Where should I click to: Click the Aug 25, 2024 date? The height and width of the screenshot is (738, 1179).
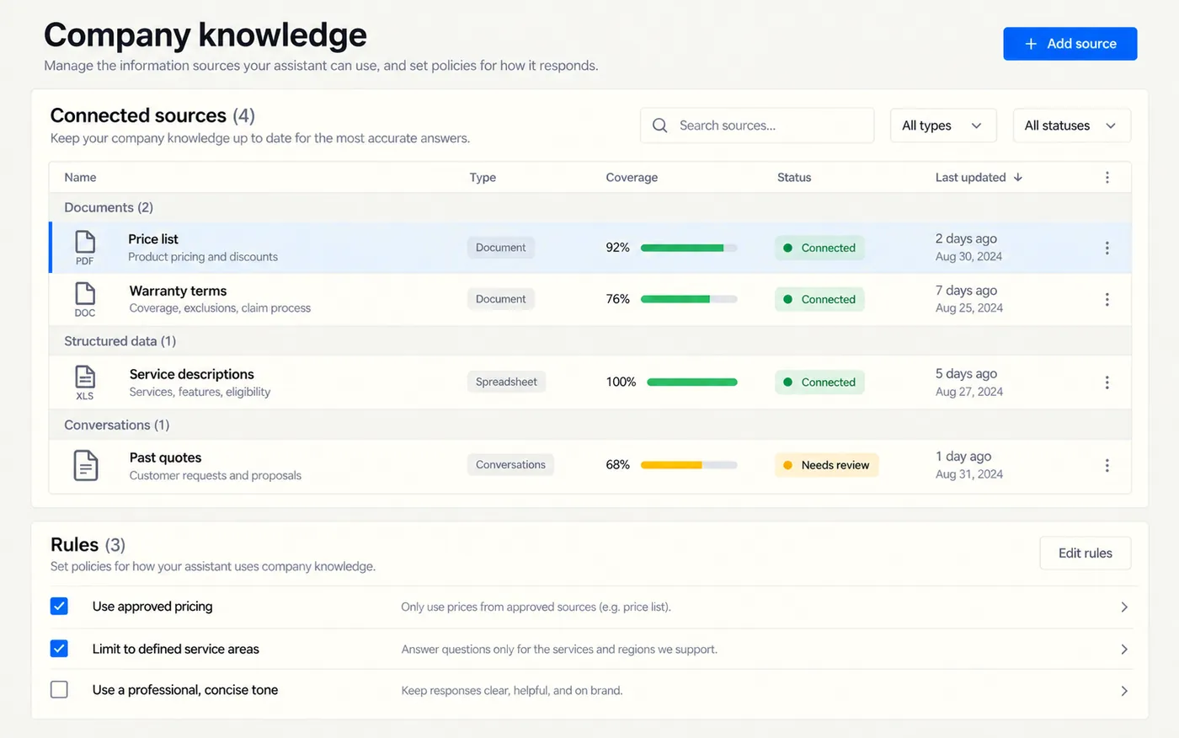tap(968, 308)
